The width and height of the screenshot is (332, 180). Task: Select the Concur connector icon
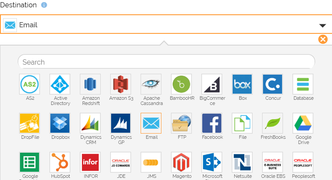click(273, 84)
